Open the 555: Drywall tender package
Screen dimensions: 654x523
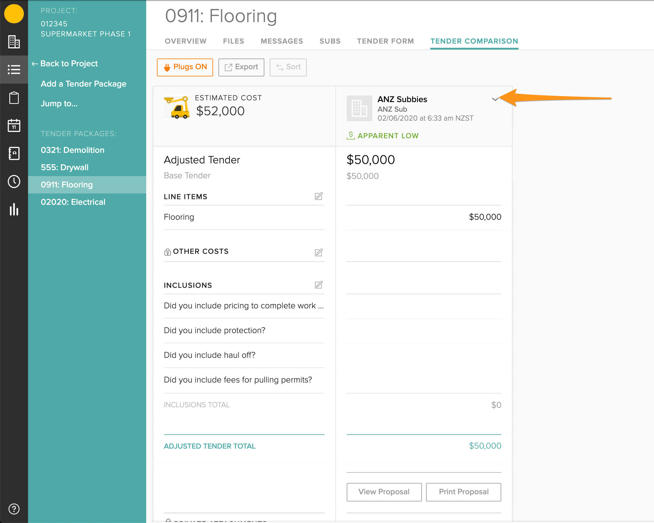pyautogui.click(x=65, y=167)
